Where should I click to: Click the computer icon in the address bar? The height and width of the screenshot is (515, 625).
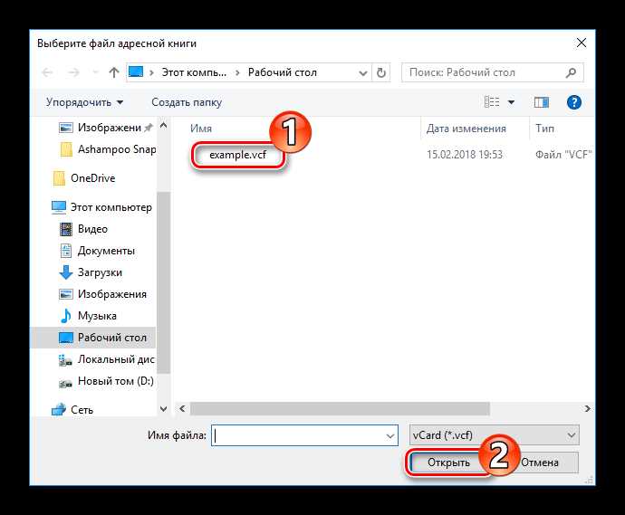[x=136, y=72]
